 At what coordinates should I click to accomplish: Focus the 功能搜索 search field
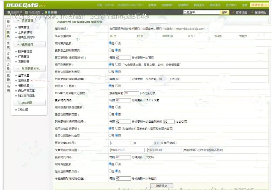[x=202, y=12]
